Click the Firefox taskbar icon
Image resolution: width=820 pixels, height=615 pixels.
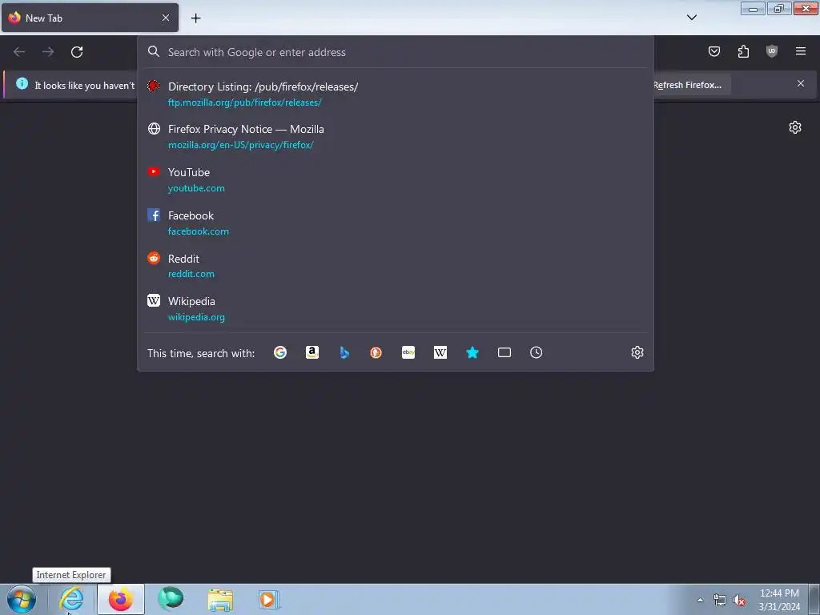(x=121, y=599)
